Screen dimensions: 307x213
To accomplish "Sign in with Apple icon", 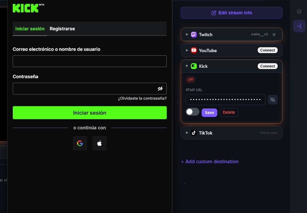I will 100,143.
